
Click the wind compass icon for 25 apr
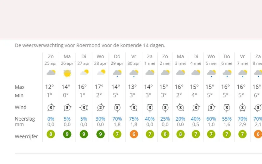[51, 107]
